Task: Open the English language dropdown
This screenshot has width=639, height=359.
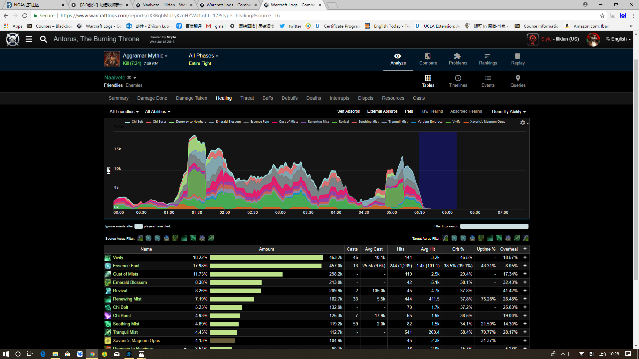Action: point(618,39)
